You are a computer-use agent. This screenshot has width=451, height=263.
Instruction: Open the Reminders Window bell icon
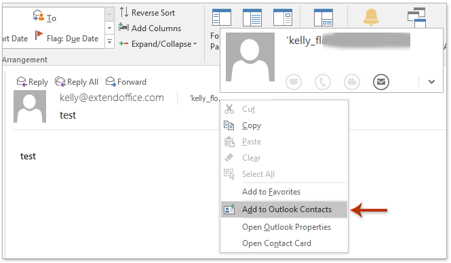[371, 17]
